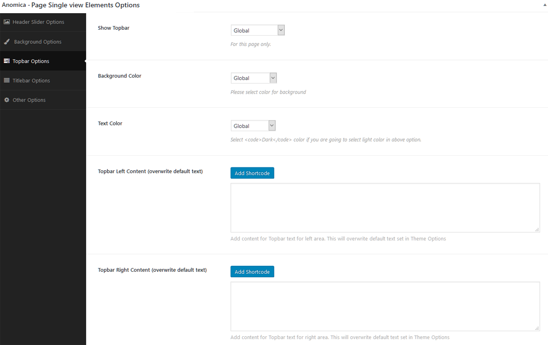The height and width of the screenshot is (345, 548).
Task: Collapse the panel using the top-right arrow
Action: click(x=545, y=5)
